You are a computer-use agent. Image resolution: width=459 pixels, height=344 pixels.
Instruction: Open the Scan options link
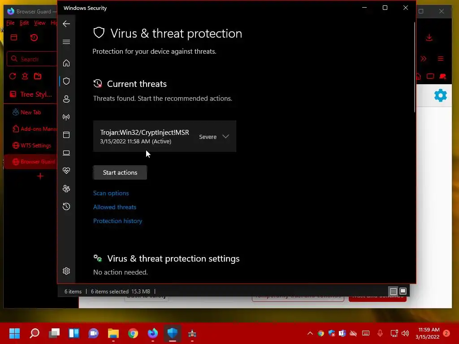(x=111, y=193)
